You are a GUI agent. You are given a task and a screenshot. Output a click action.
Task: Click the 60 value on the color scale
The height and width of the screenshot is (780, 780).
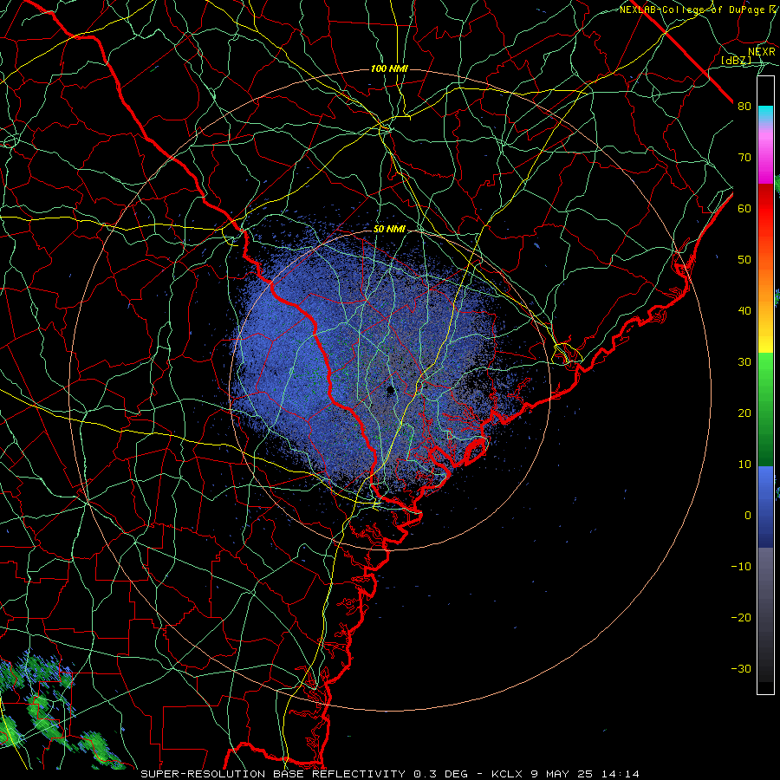pos(744,209)
